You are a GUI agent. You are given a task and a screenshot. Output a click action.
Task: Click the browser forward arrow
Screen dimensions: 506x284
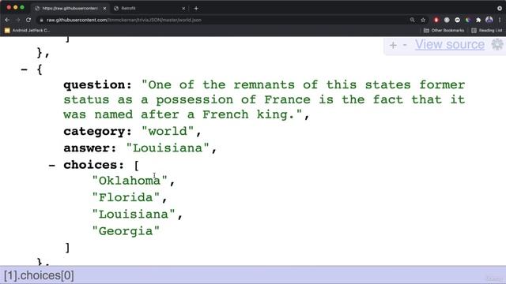point(17,20)
